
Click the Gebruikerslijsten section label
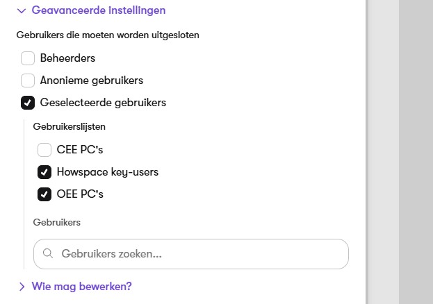click(70, 126)
